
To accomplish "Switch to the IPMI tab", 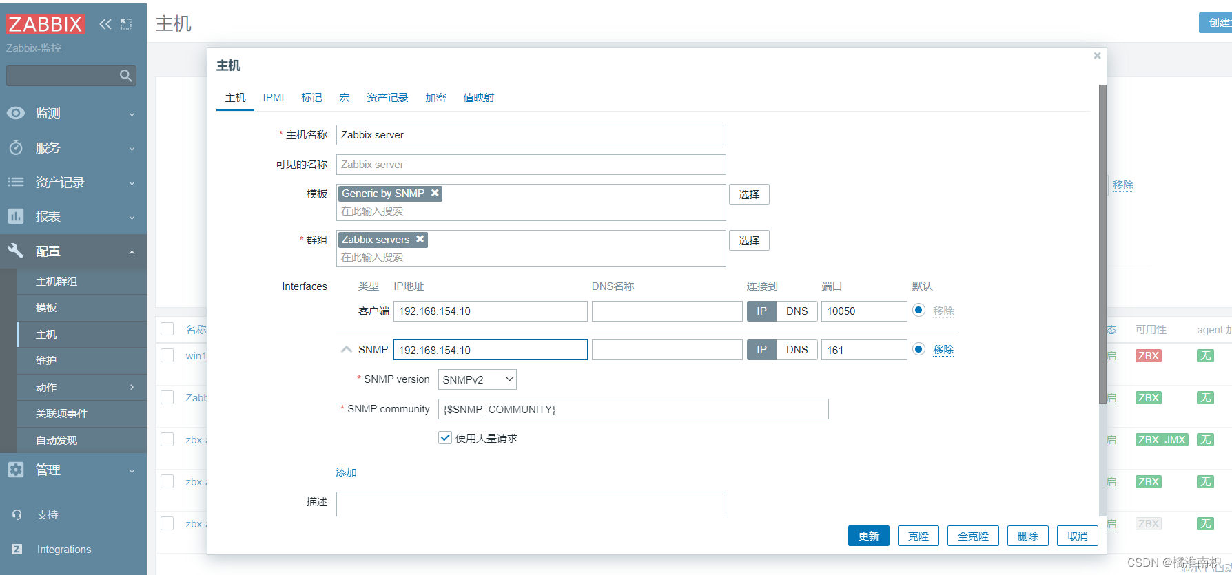I will (274, 98).
